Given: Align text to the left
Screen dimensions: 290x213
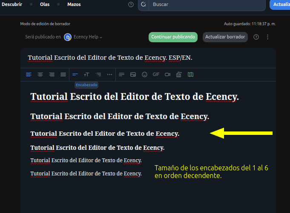Looking at the screenshot, I should 29,75.
